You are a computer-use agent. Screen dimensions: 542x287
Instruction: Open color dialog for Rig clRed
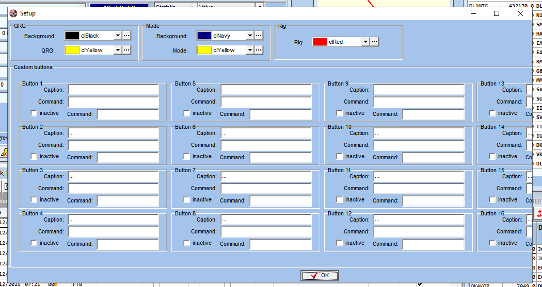coord(374,42)
